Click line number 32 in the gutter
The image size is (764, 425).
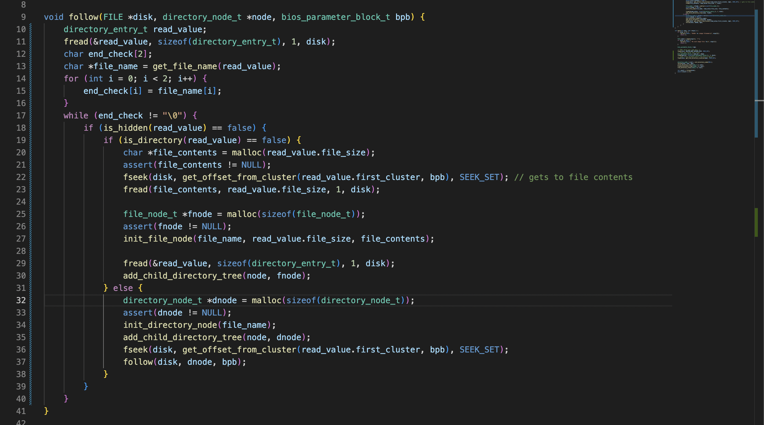coord(21,300)
